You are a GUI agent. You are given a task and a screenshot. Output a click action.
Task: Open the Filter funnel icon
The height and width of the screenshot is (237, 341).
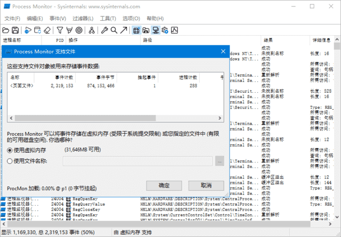tap(60, 30)
